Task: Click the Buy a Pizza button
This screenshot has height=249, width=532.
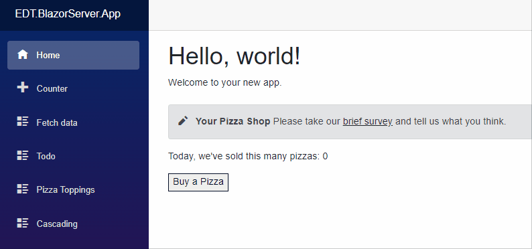Action: [x=198, y=182]
